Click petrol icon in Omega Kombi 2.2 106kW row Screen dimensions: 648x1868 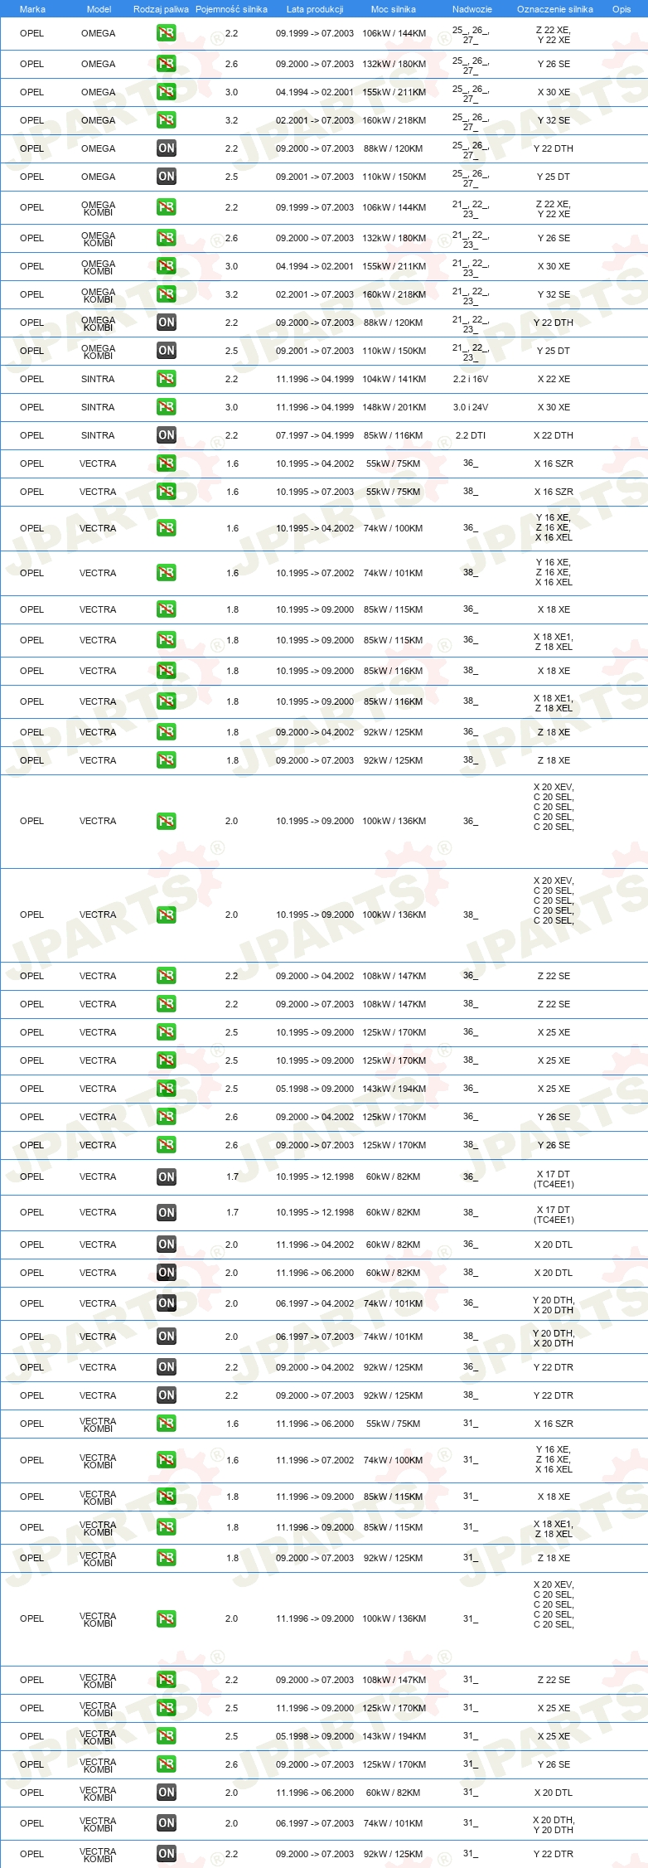(x=167, y=207)
